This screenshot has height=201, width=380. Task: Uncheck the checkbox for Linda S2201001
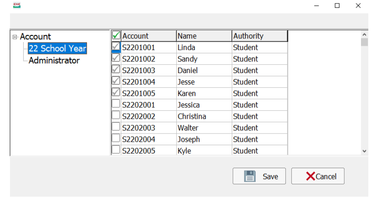point(116,47)
